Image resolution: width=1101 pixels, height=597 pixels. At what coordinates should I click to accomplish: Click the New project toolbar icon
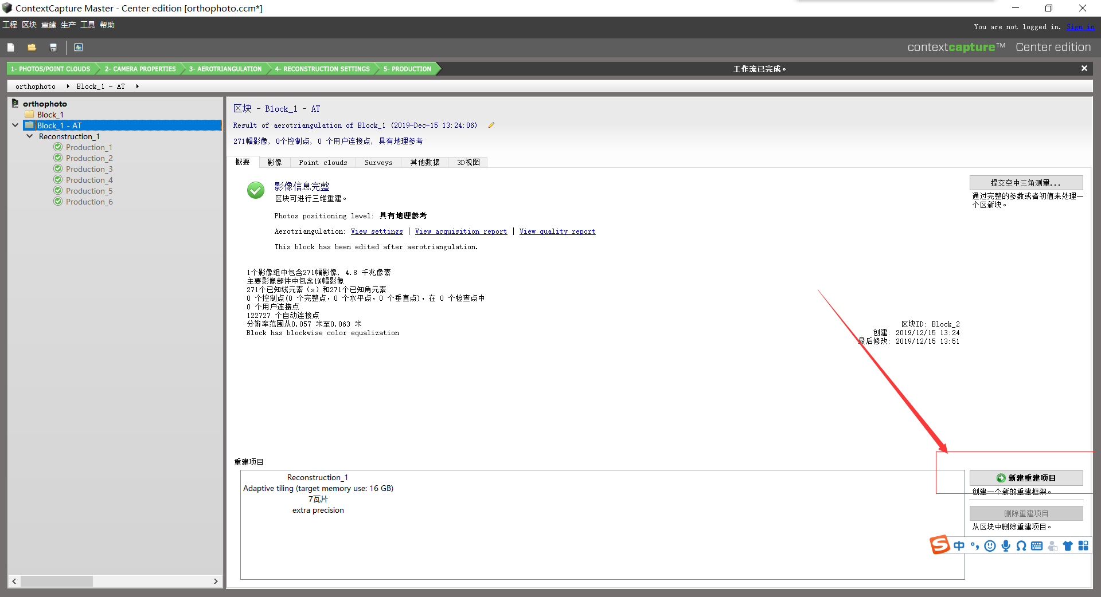pyautogui.click(x=11, y=48)
